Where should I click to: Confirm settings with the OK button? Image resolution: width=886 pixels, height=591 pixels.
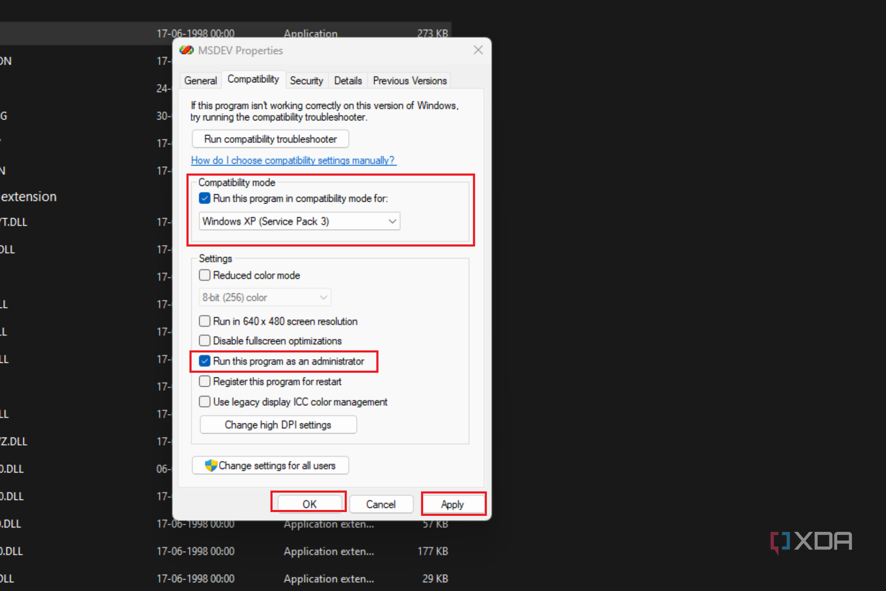pyautogui.click(x=308, y=504)
